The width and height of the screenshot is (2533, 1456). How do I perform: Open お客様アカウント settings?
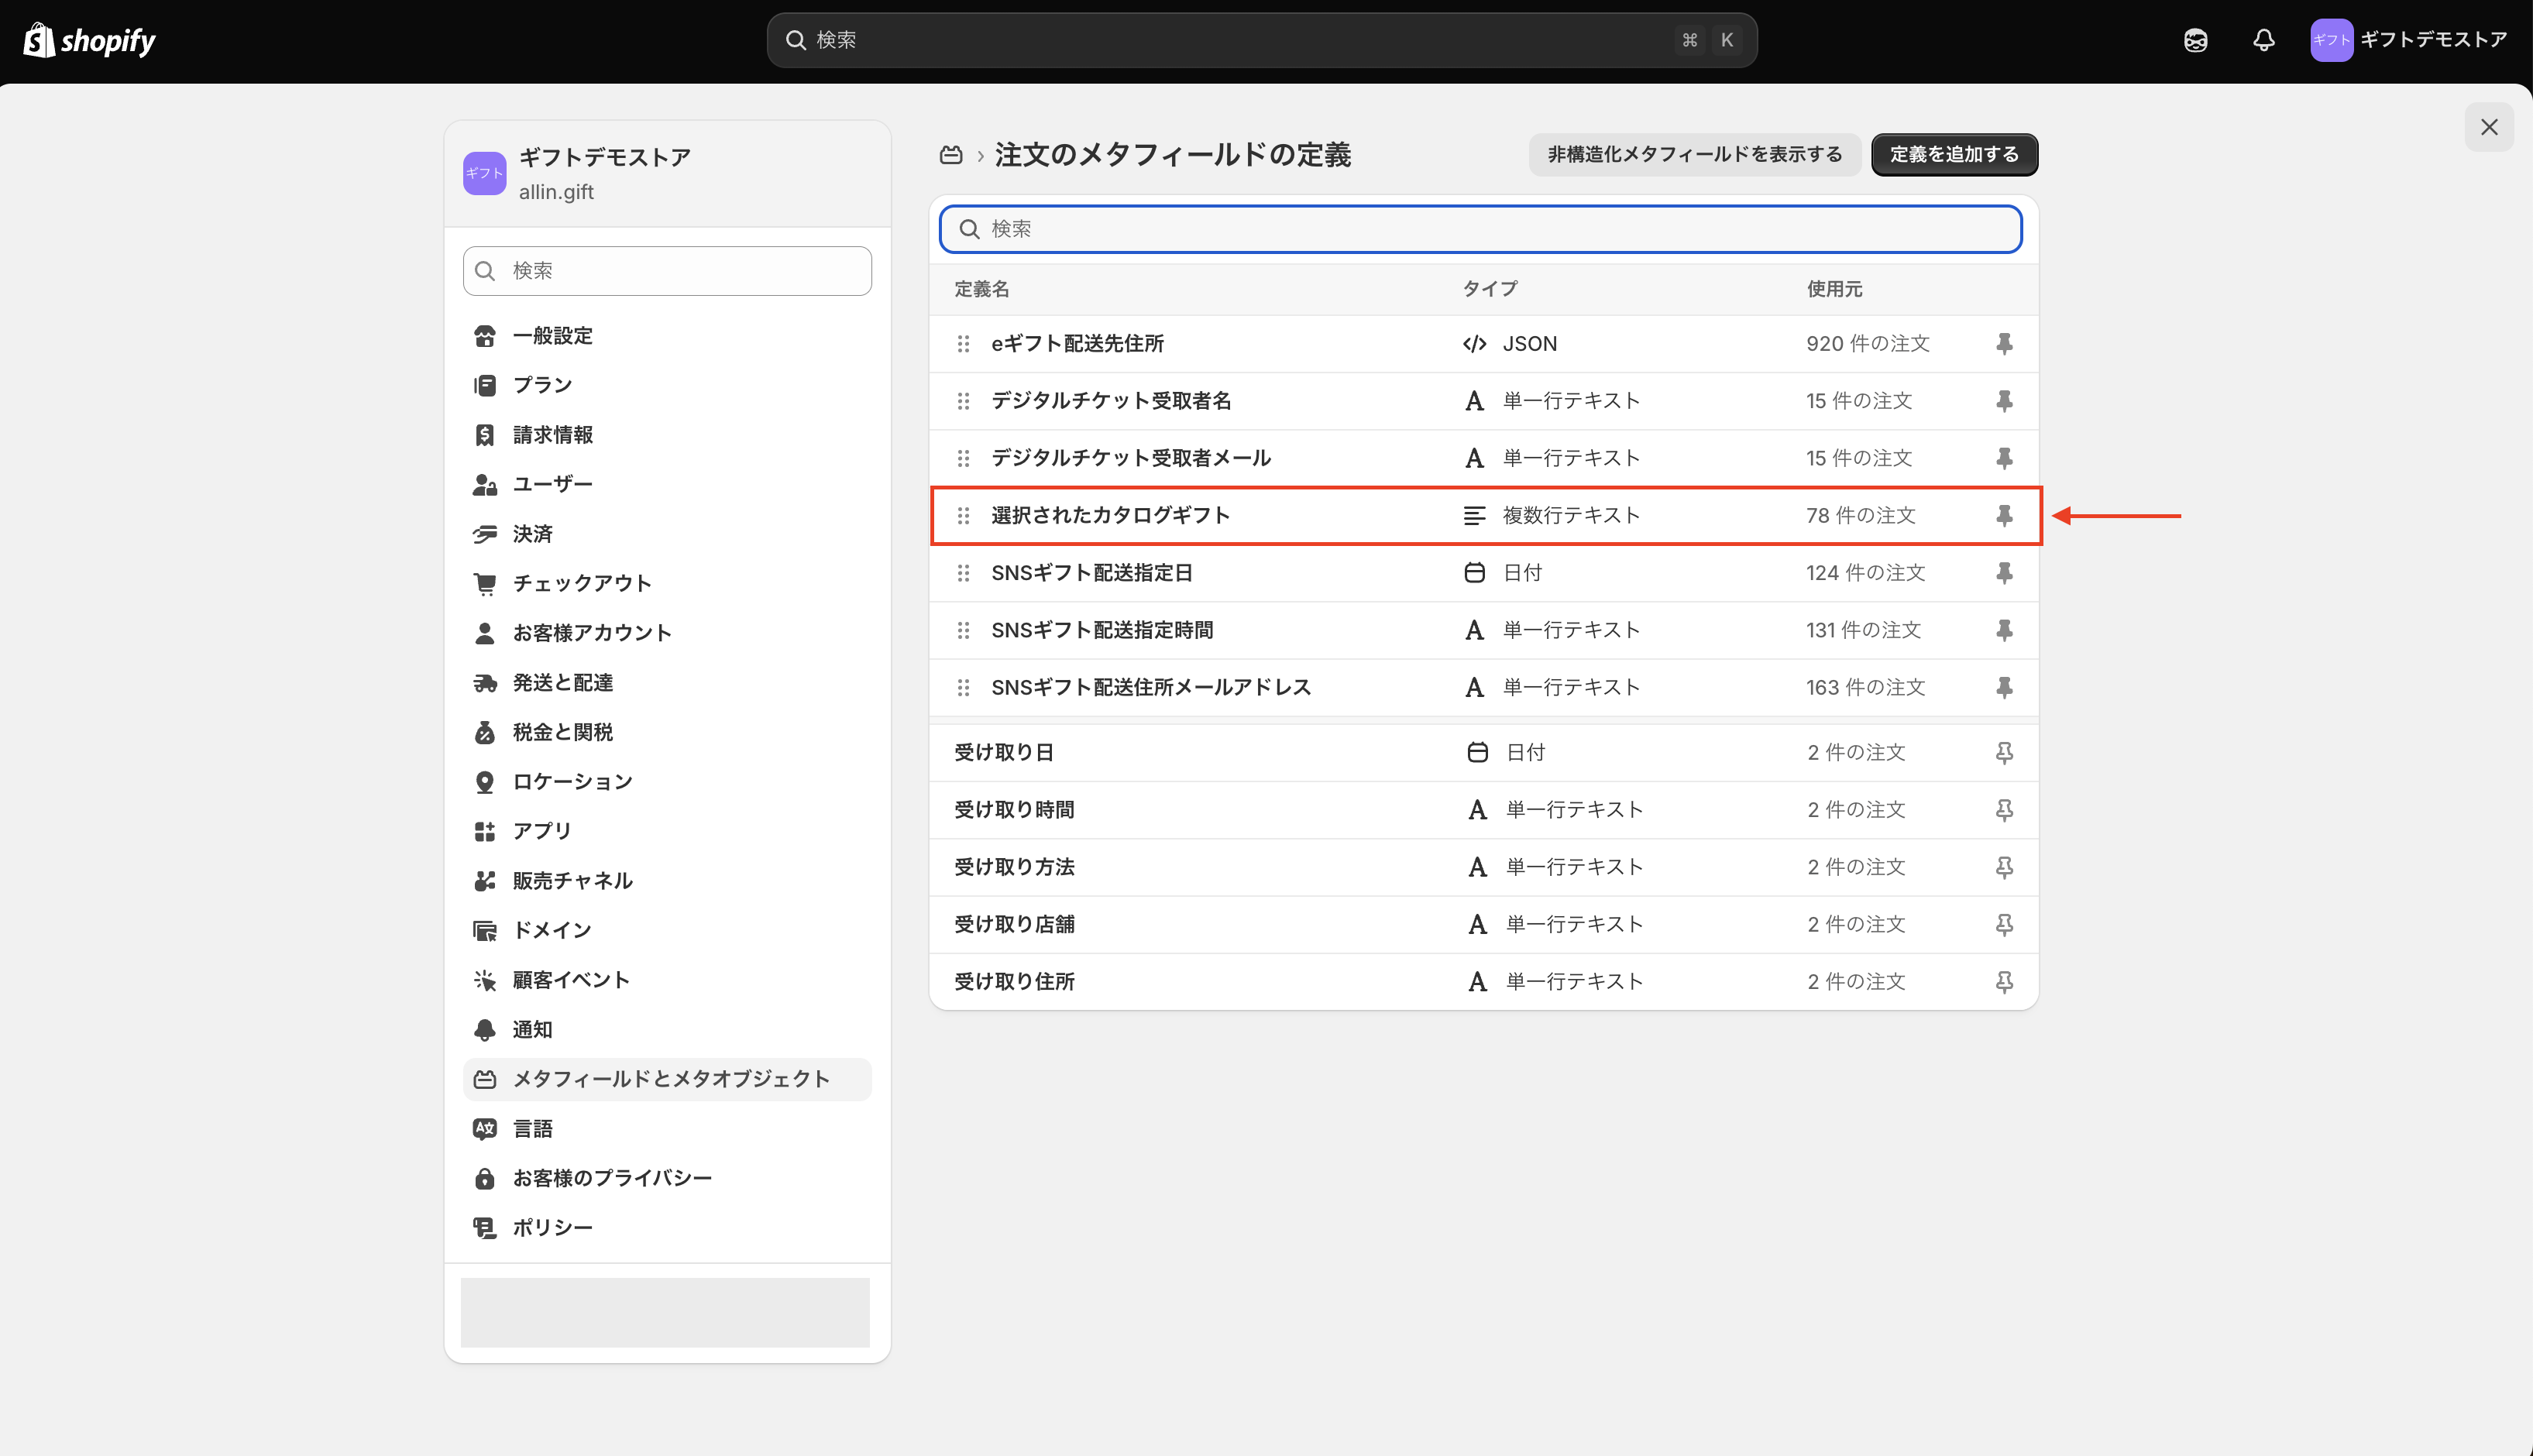(x=667, y=633)
